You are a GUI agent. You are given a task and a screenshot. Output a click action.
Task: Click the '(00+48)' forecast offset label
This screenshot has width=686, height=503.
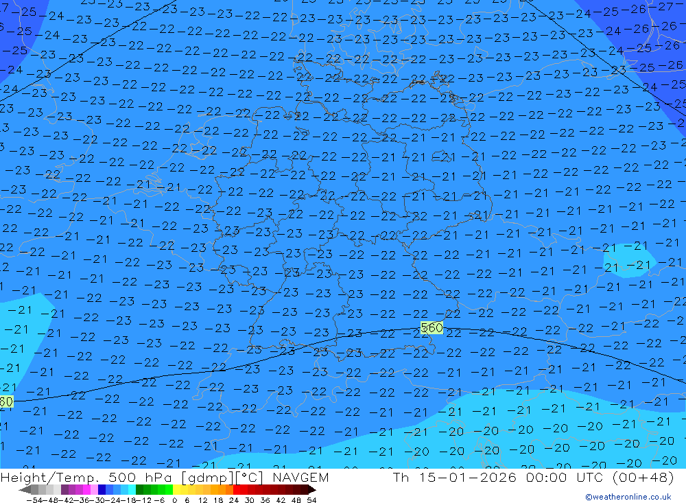(x=643, y=477)
